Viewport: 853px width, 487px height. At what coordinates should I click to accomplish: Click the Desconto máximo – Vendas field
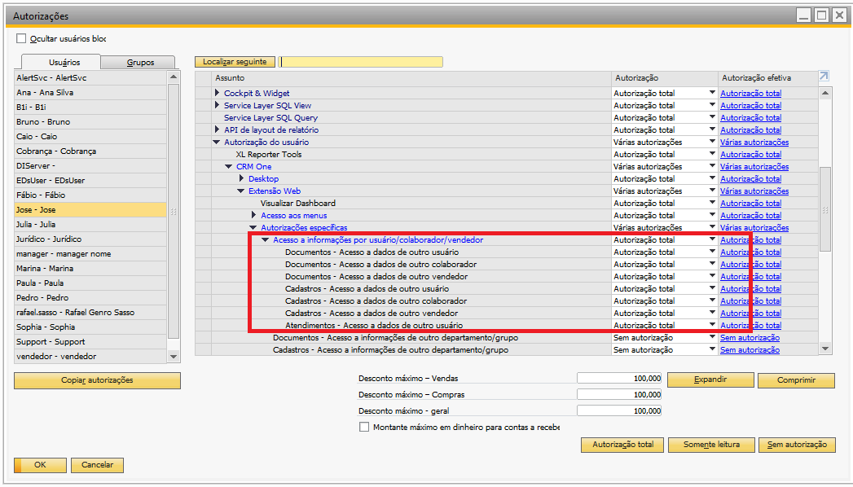[619, 379]
